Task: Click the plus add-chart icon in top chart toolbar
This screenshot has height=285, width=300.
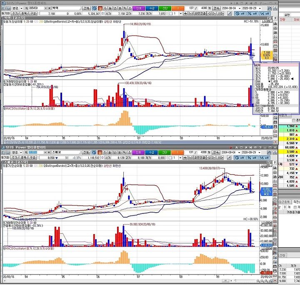Action: [185, 14]
